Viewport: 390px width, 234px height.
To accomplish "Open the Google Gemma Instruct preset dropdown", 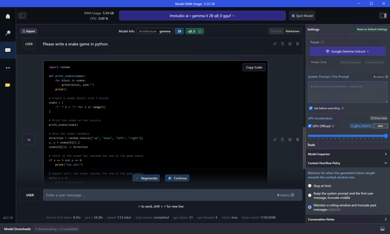I will coord(347,51).
